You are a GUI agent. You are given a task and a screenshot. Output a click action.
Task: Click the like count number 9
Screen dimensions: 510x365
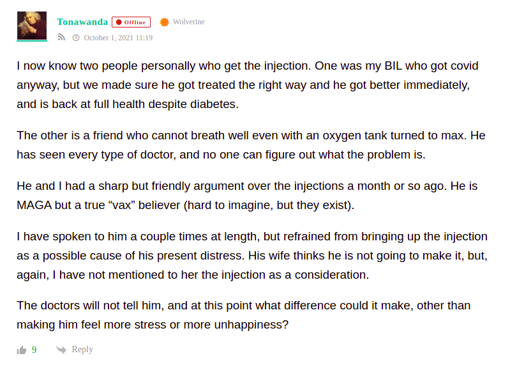point(34,350)
